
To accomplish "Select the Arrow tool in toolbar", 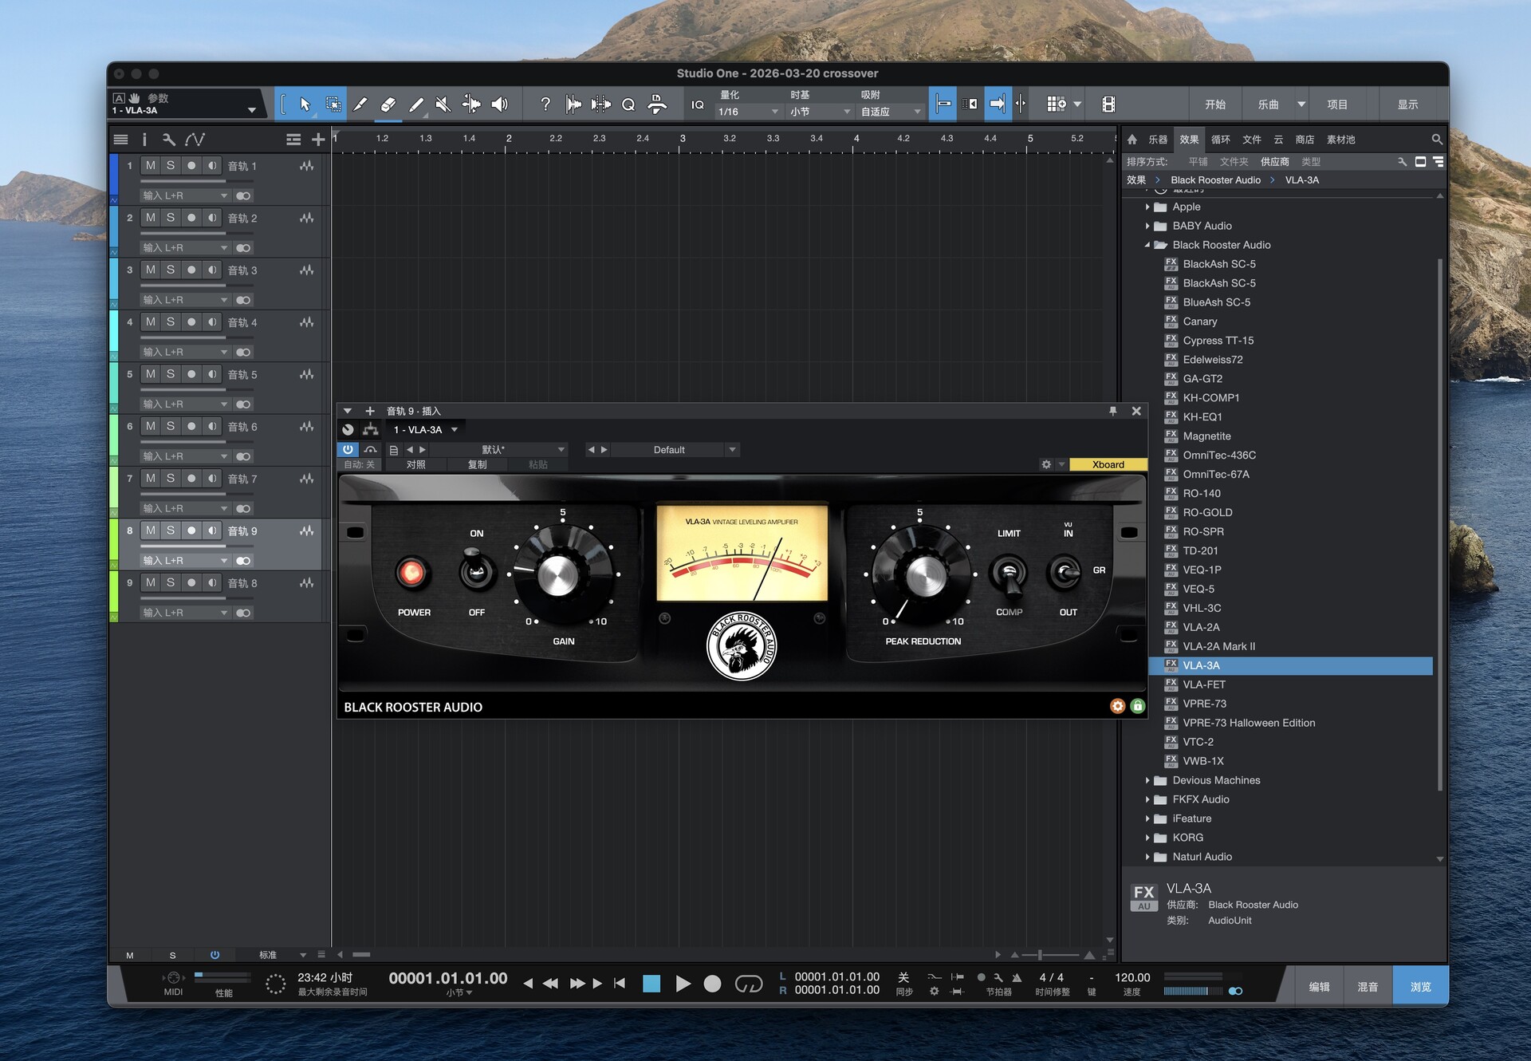I will [305, 105].
